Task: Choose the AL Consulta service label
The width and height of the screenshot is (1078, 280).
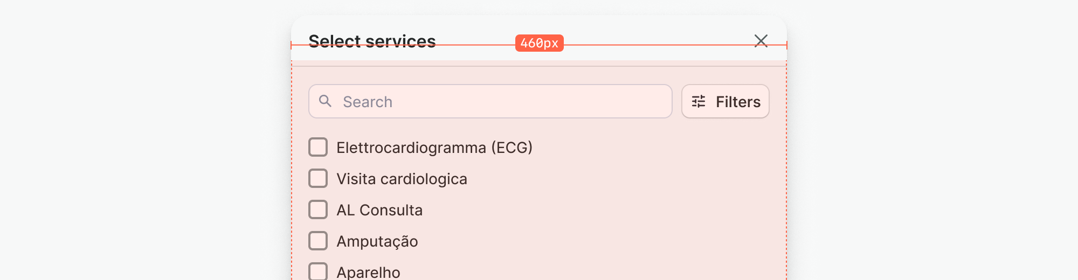Action: pos(379,210)
